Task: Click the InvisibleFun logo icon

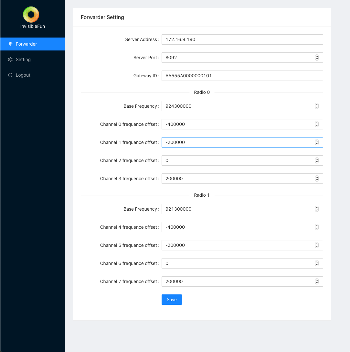Action: coord(31,14)
